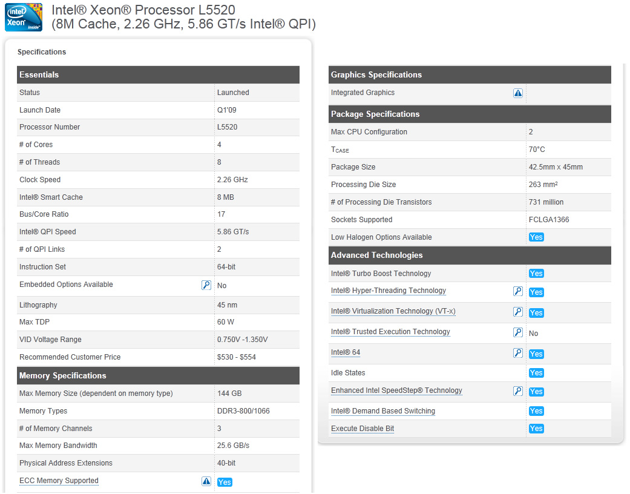Screen dimensions: 630x494
Task: Visit the Intel Trusted Execution Technology link
Action: (x=390, y=332)
